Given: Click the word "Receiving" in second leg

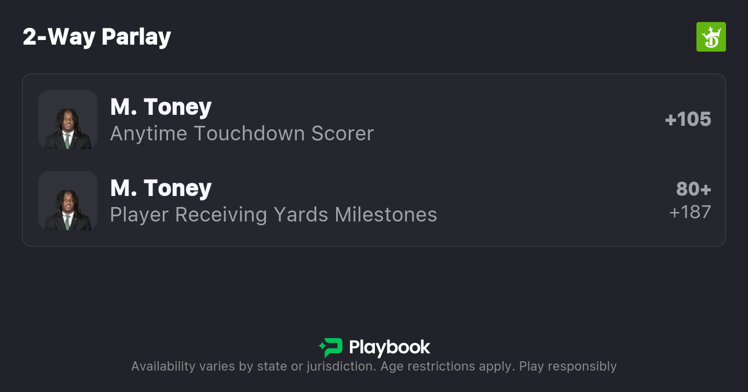Looking at the screenshot, I should [x=221, y=215].
